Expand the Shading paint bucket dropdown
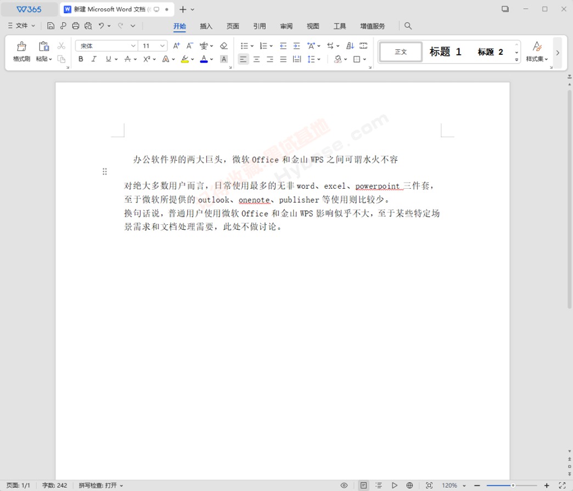This screenshot has width=573, height=491. 345,59
